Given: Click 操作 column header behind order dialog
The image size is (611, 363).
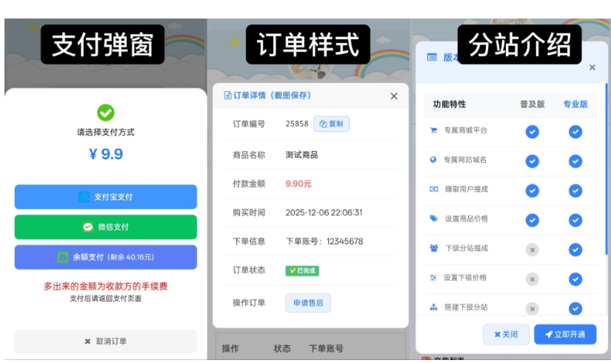Looking at the screenshot, I should [x=230, y=349].
